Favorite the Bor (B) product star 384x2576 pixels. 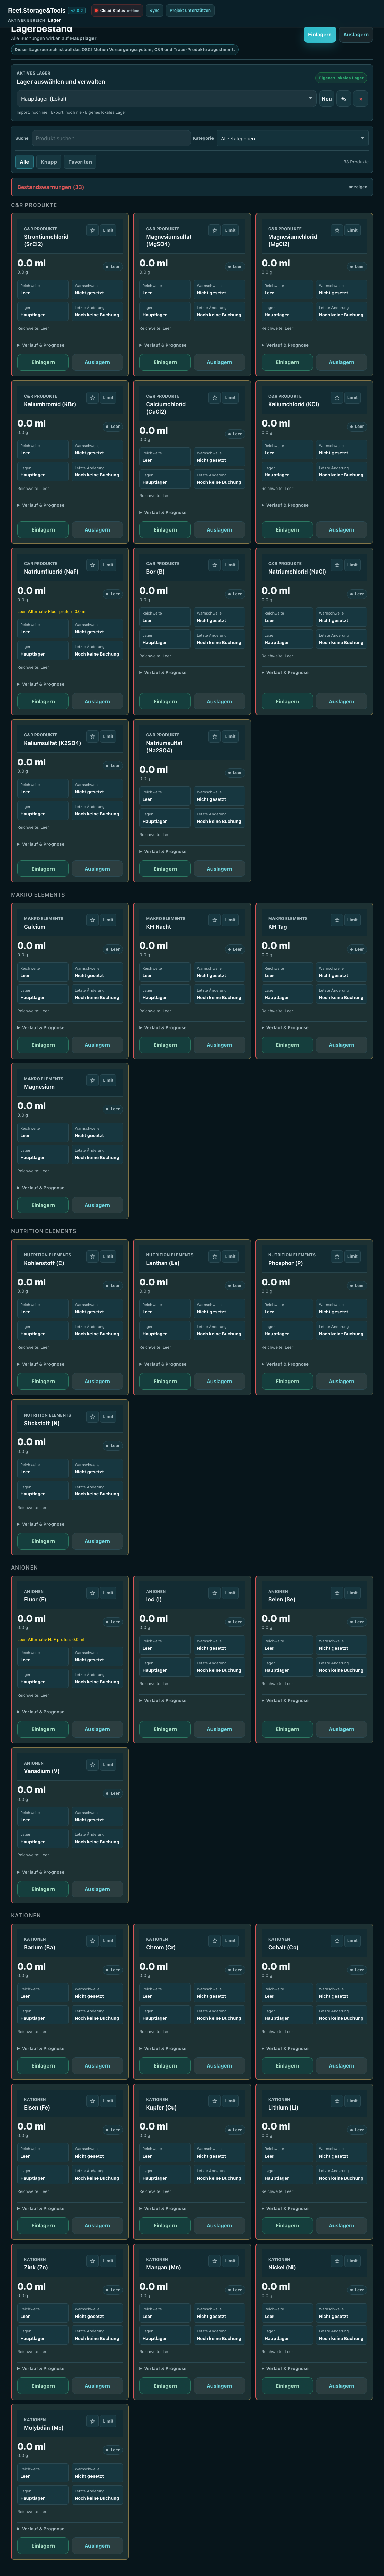(x=215, y=565)
